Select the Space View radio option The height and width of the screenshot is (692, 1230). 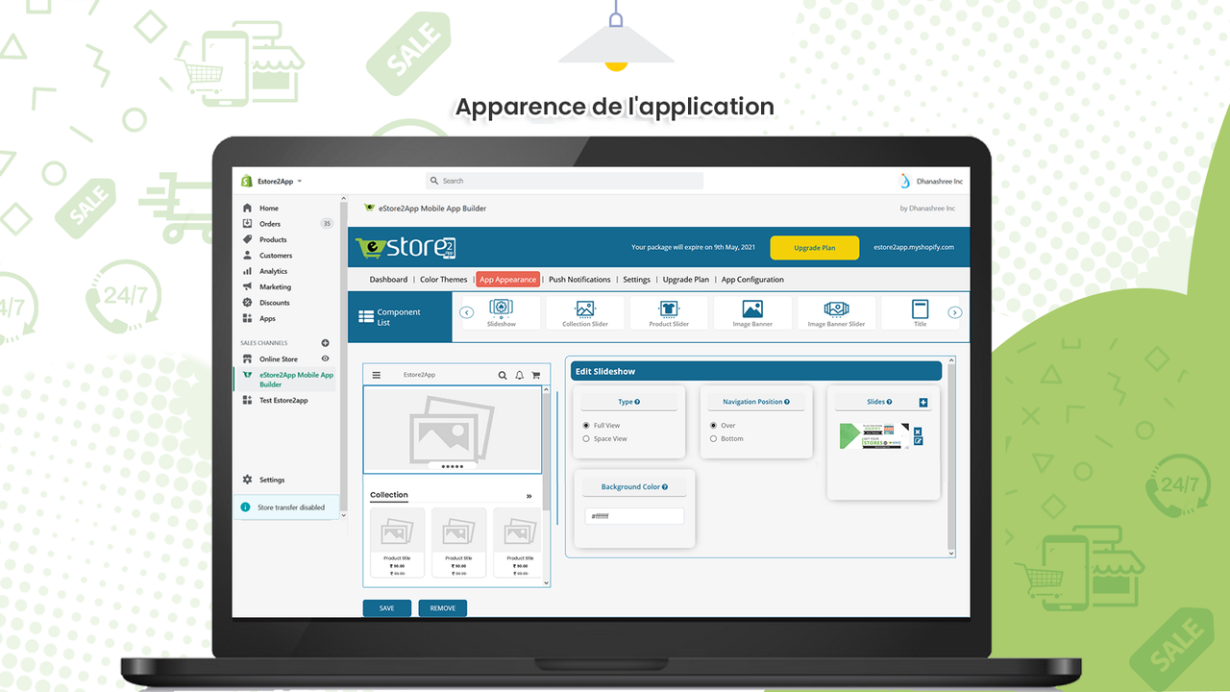586,438
